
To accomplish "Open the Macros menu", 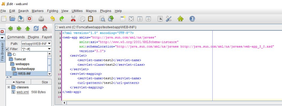I will pos(91,11).
